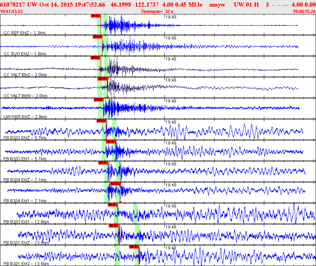316x266 pixels.
Task: Select the iS 1 pick flag on PB B201 EH2
Action: click(134, 247)
